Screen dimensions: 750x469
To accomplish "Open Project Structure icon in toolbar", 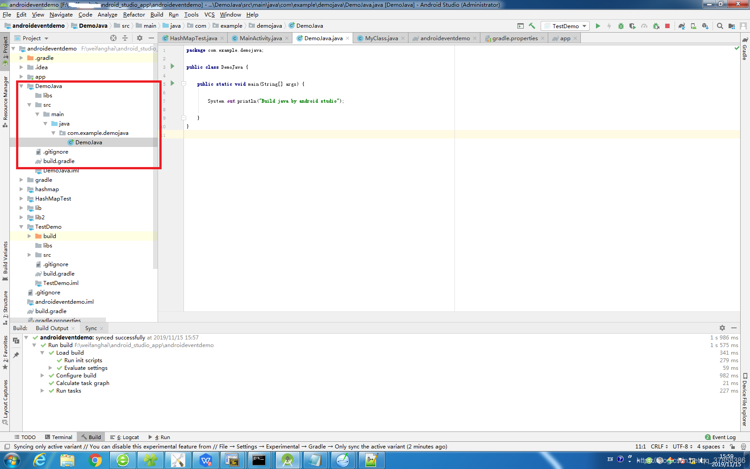I will point(732,26).
